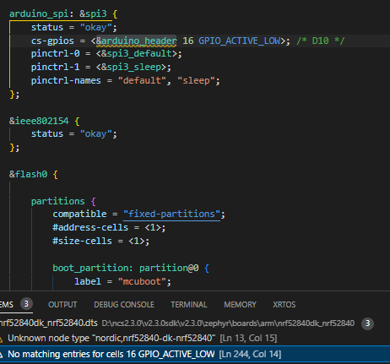Image resolution: width=390 pixels, height=364 pixels.
Task: Click the underlined &arduino_header reference
Action: [x=136, y=41]
